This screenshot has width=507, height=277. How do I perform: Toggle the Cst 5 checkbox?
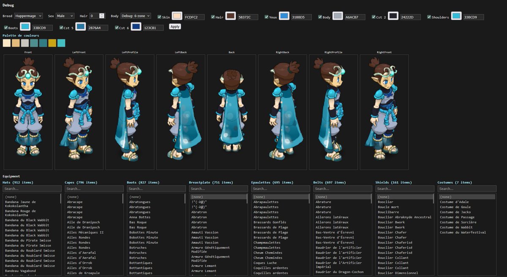coord(61,28)
